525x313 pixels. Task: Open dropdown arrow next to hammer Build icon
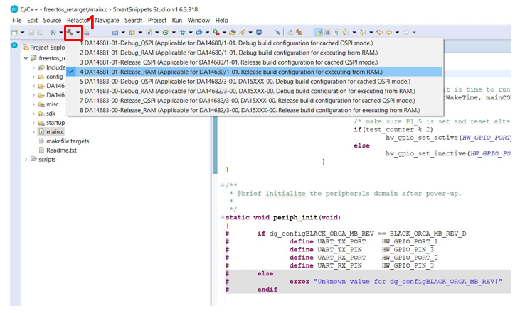(x=78, y=33)
